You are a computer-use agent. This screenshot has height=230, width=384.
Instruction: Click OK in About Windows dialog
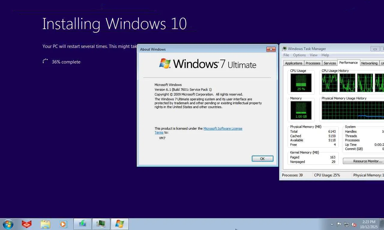click(x=262, y=159)
